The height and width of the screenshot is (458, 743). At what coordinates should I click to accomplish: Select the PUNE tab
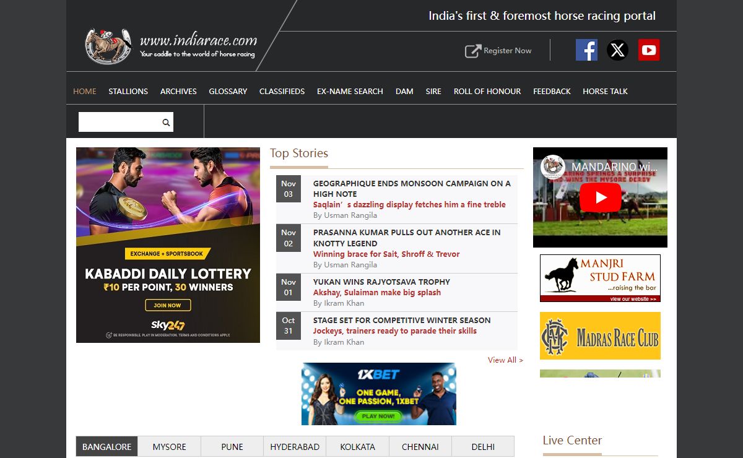[232, 446]
